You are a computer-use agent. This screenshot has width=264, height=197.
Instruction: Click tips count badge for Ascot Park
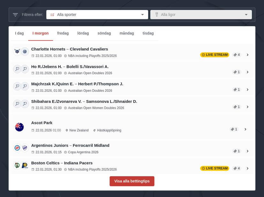[234, 129]
